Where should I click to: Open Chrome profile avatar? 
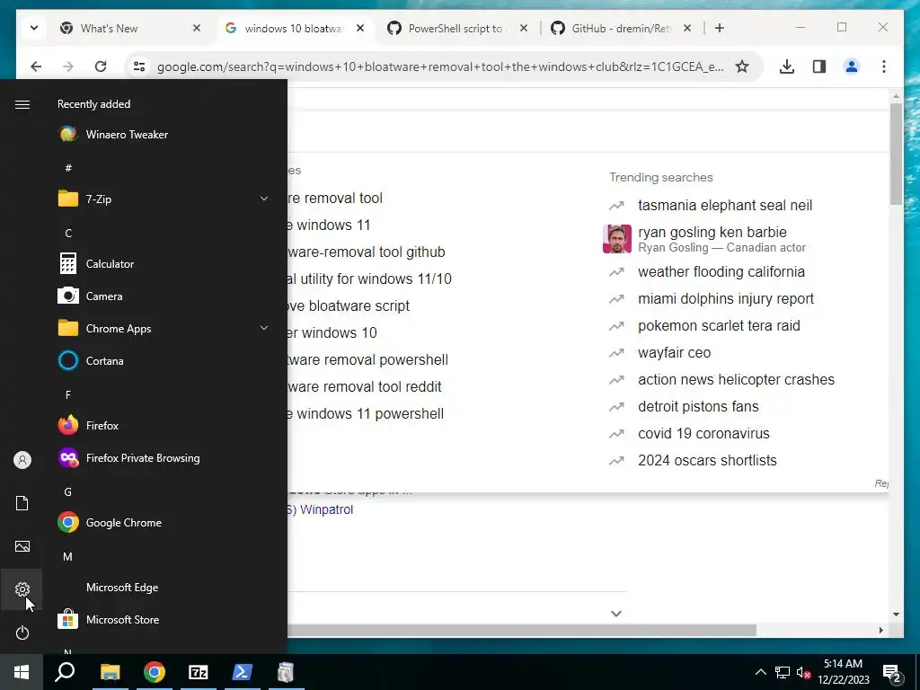pyautogui.click(x=852, y=66)
